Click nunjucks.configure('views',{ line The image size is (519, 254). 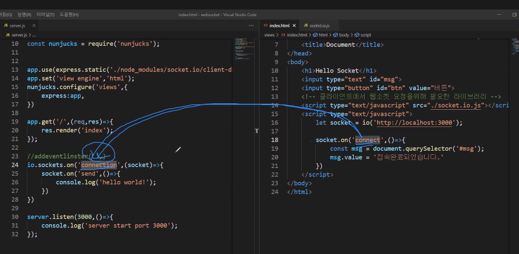[x=77, y=87]
